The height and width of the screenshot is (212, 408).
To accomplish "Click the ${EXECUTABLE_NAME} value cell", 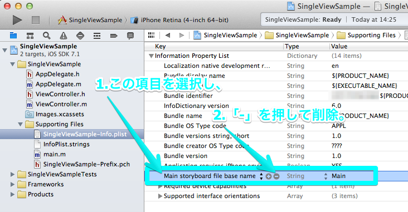I will [x=365, y=86].
